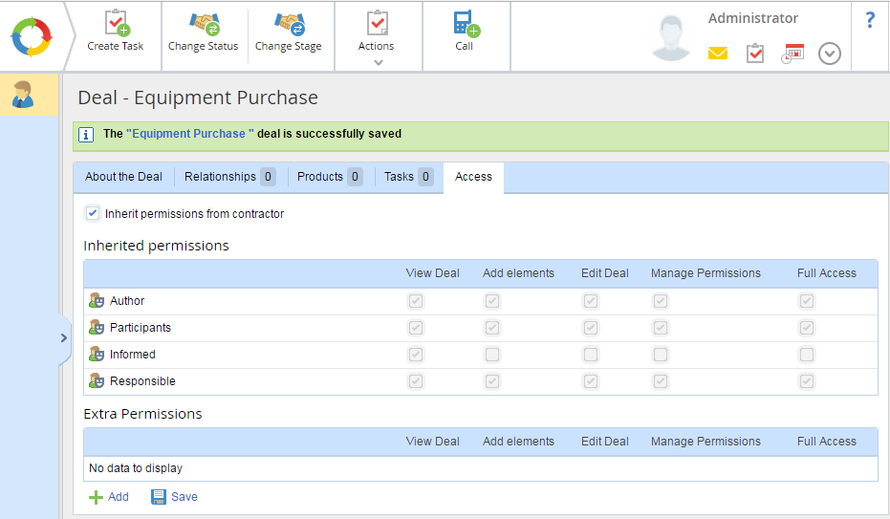Click the Create Task toolbar icon
890x519 pixels.
coord(118,23)
